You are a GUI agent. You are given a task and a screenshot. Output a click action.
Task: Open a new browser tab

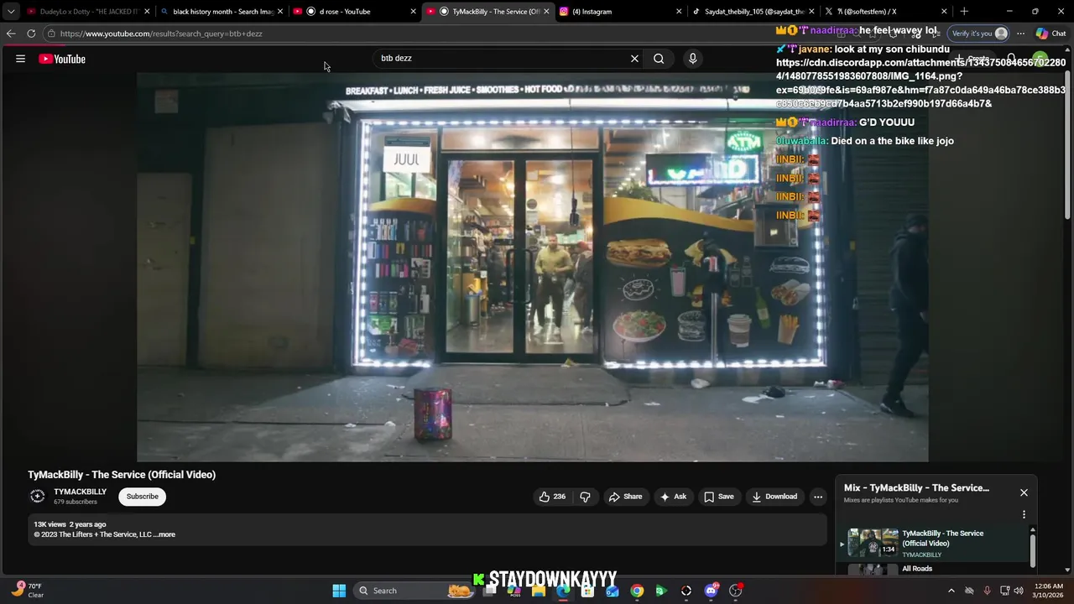click(964, 12)
